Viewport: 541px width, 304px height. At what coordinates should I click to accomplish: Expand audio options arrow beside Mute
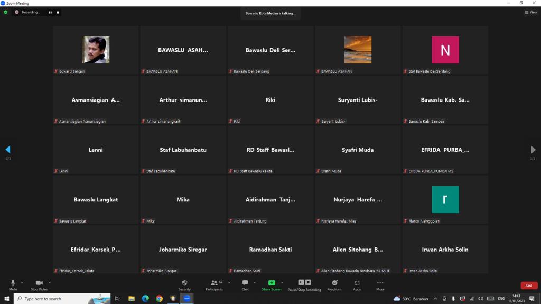tap(22, 283)
